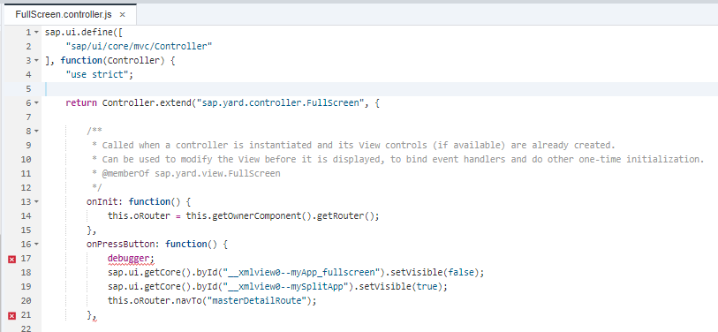Click the "return" keyword on line 6
The height and width of the screenshot is (332, 718).
pos(81,102)
